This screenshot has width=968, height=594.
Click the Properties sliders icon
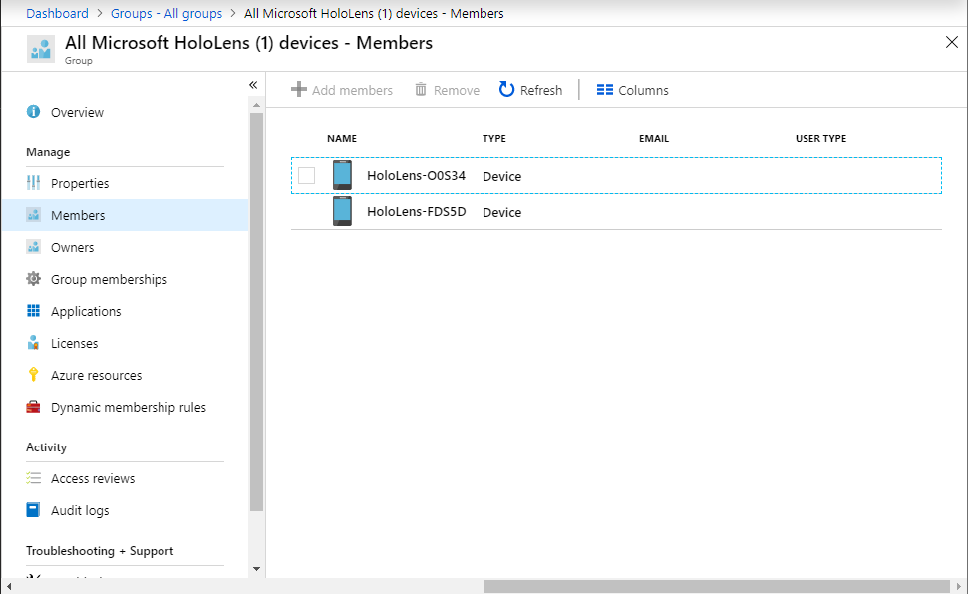(33, 183)
